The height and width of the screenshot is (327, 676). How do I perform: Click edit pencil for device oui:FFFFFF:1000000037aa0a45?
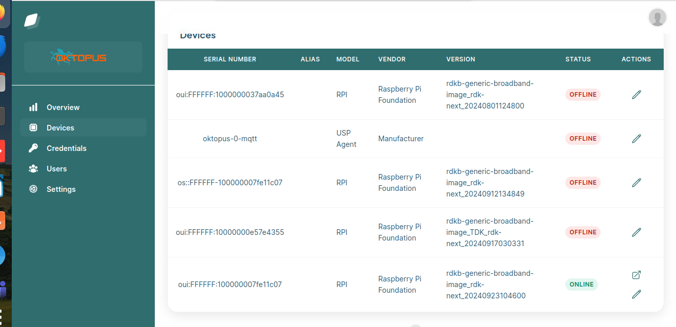click(x=636, y=95)
